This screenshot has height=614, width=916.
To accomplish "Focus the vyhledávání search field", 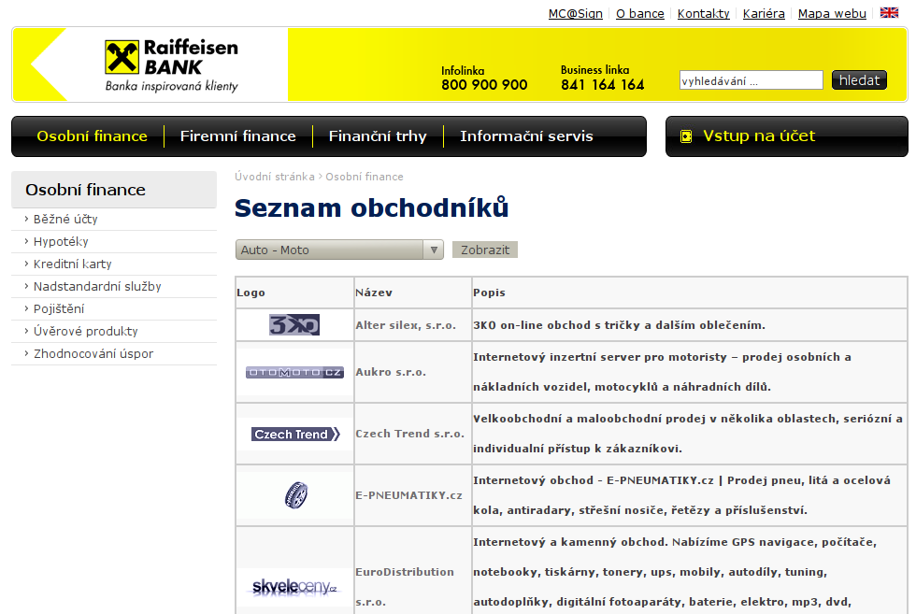I will 751,80.
